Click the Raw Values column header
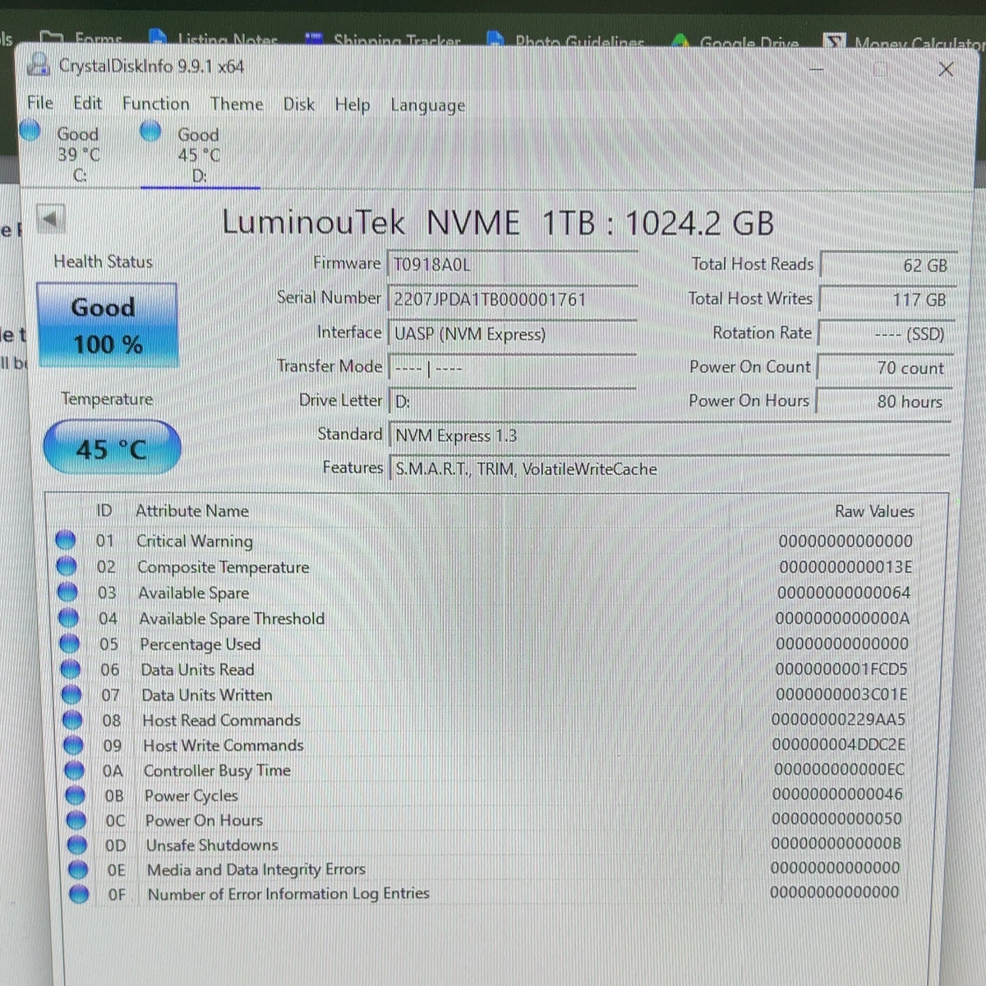 (874, 510)
